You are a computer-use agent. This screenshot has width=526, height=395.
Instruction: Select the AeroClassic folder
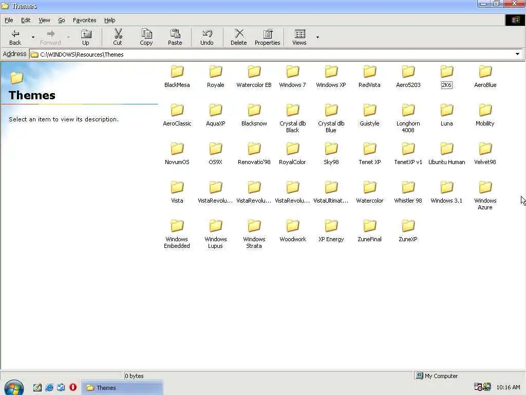coord(177,116)
